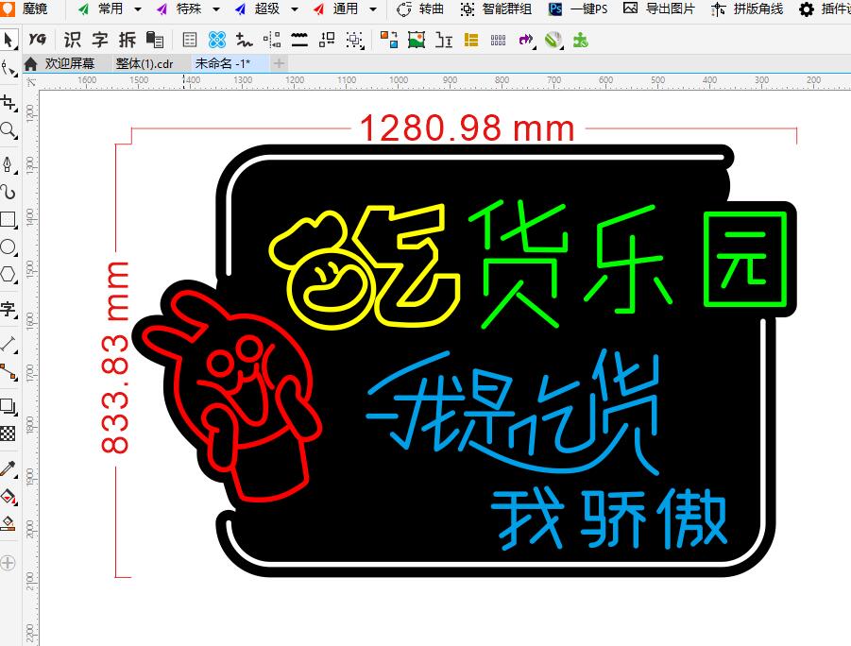Choose the Artistic Media curve tool

(x=9, y=192)
